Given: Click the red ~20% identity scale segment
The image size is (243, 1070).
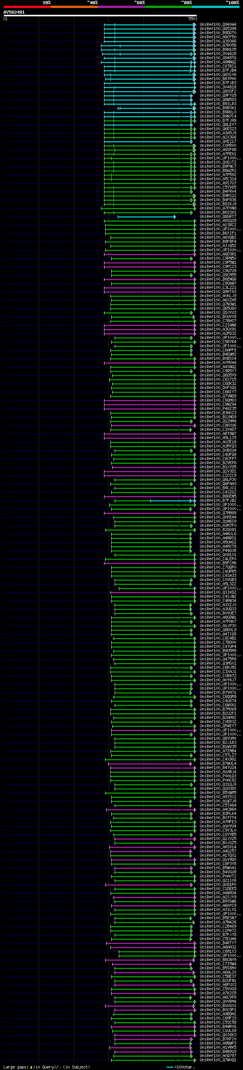Looking at the screenshot, I should click(27, 7).
